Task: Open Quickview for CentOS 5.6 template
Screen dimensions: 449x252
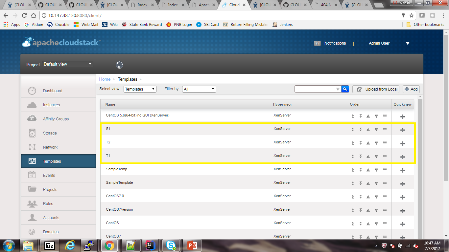Action: tap(403, 116)
